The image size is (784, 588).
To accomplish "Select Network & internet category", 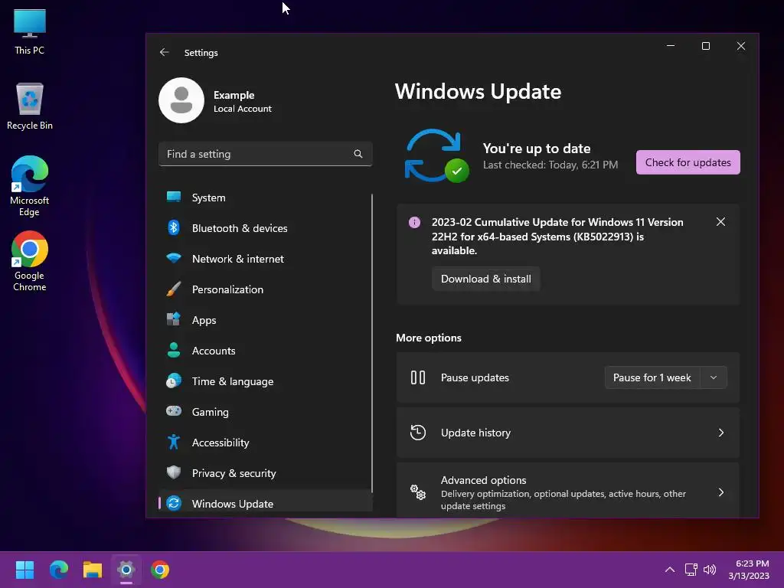I will [x=265, y=259].
